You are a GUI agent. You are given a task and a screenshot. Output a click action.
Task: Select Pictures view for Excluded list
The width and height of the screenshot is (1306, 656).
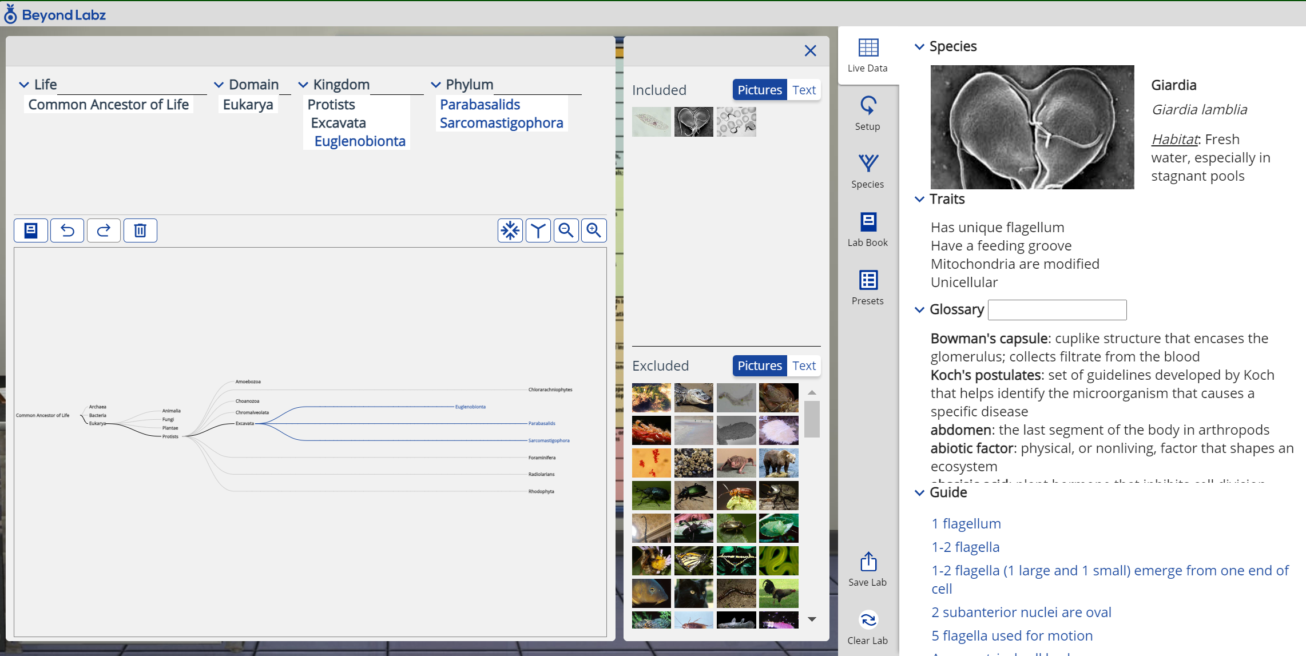(759, 366)
